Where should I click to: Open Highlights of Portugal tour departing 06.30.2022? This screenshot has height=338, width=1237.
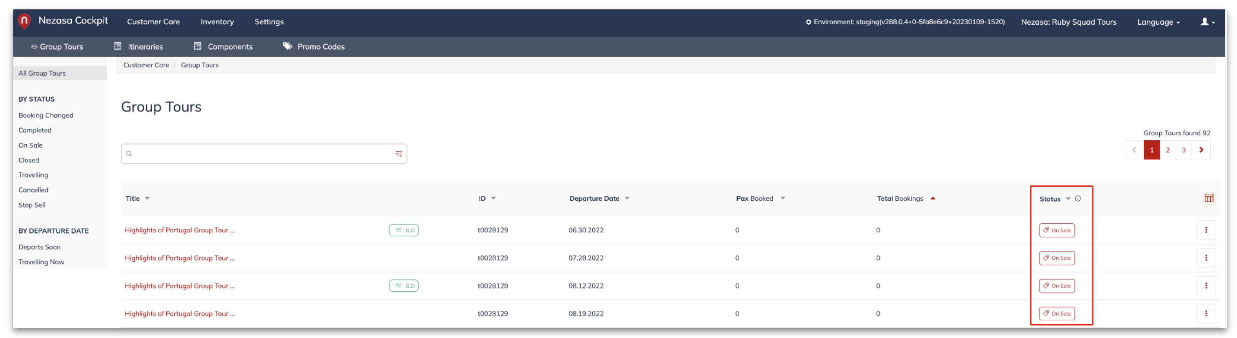tap(180, 230)
